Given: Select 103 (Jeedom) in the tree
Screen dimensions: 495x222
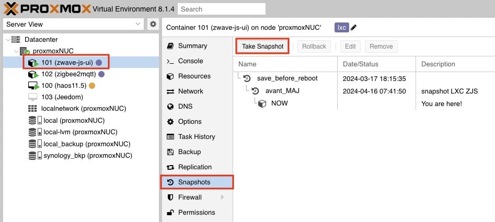Looking at the screenshot, I should coord(62,97).
